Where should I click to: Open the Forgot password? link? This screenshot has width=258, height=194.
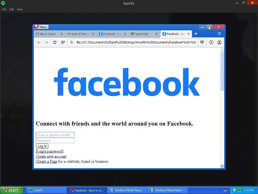tap(50, 151)
